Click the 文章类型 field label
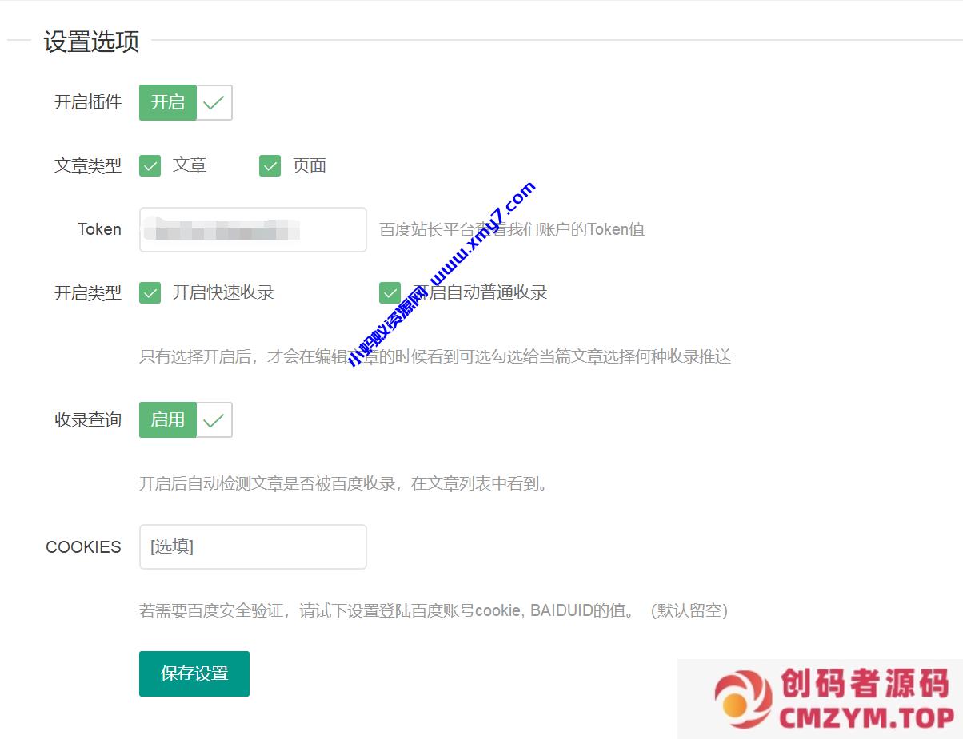963x739 pixels. click(88, 166)
